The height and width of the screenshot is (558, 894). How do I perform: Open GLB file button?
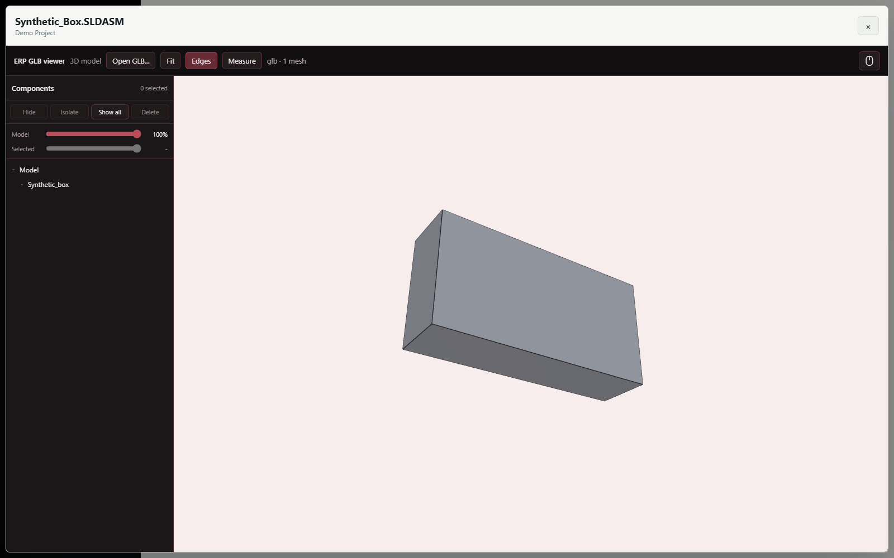[x=131, y=61]
